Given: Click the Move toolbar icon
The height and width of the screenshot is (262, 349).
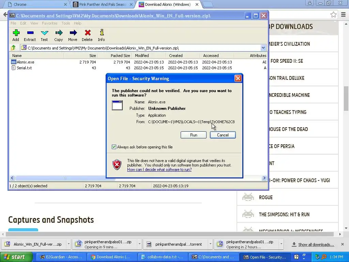Looking at the screenshot, I should 73,33.
